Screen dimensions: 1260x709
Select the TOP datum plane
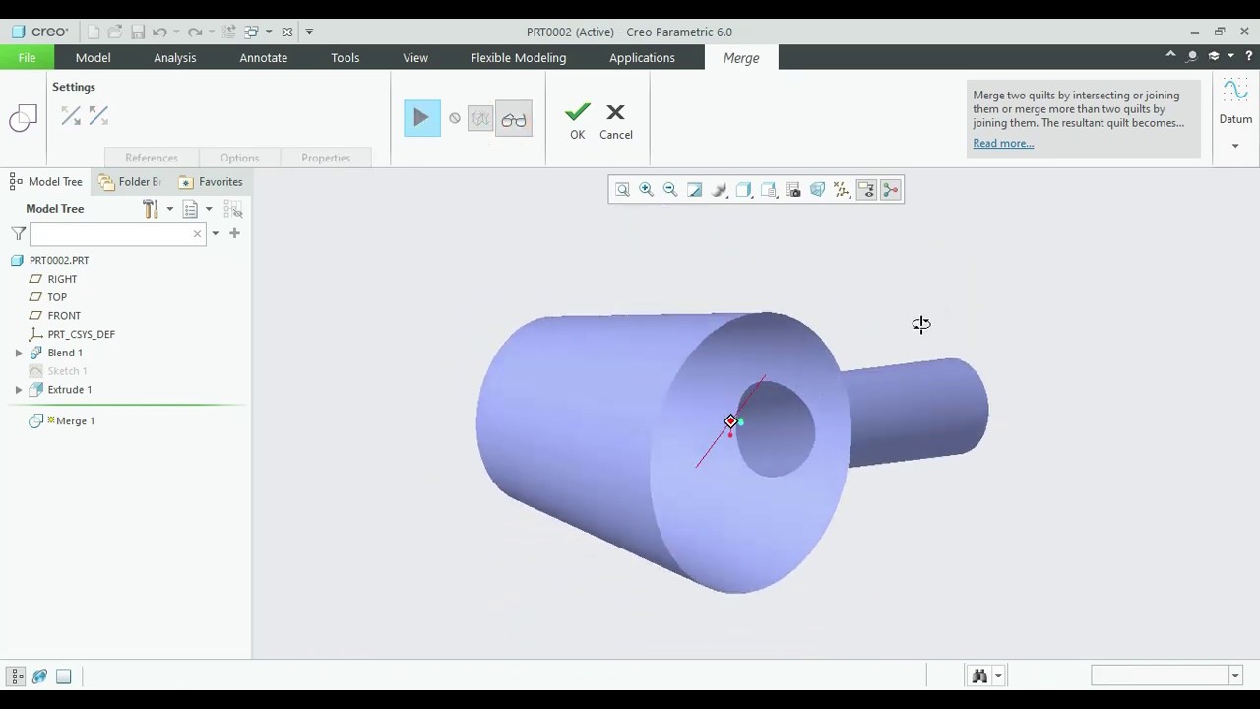pyautogui.click(x=57, y=297)
